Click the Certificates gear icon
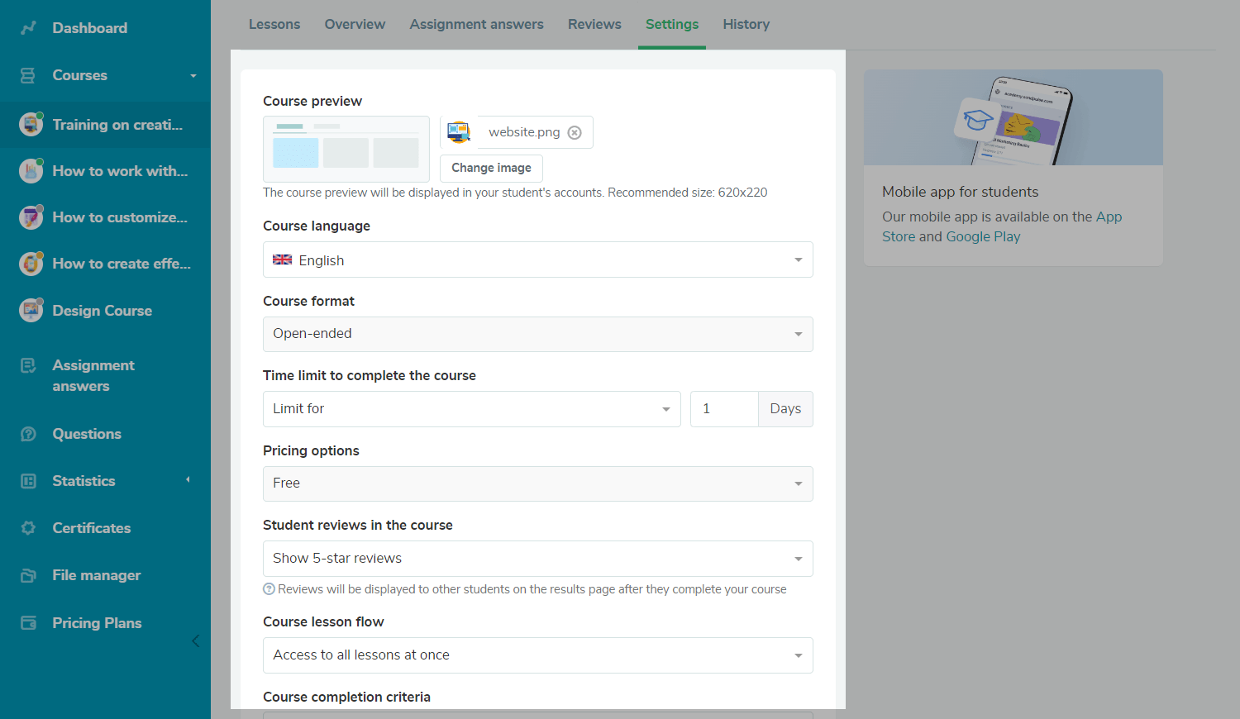The image size is (1240, 719). [28, 528]
